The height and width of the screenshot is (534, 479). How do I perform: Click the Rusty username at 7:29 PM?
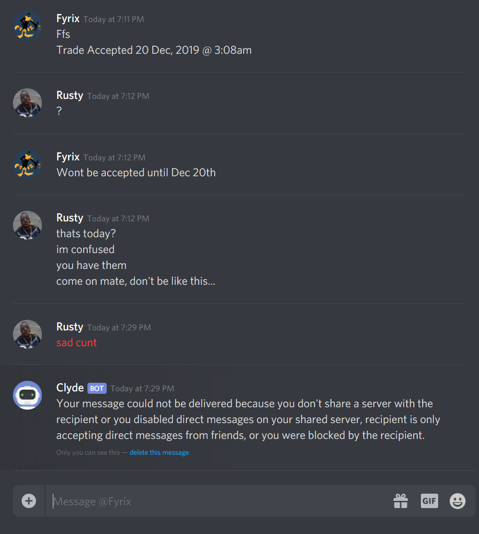[x=70, y=327]
